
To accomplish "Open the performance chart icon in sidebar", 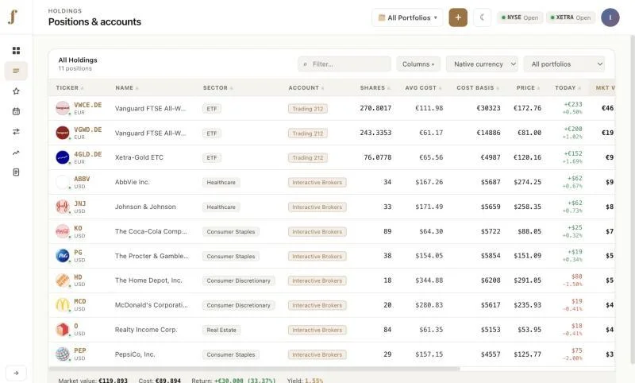I will 16,153.
